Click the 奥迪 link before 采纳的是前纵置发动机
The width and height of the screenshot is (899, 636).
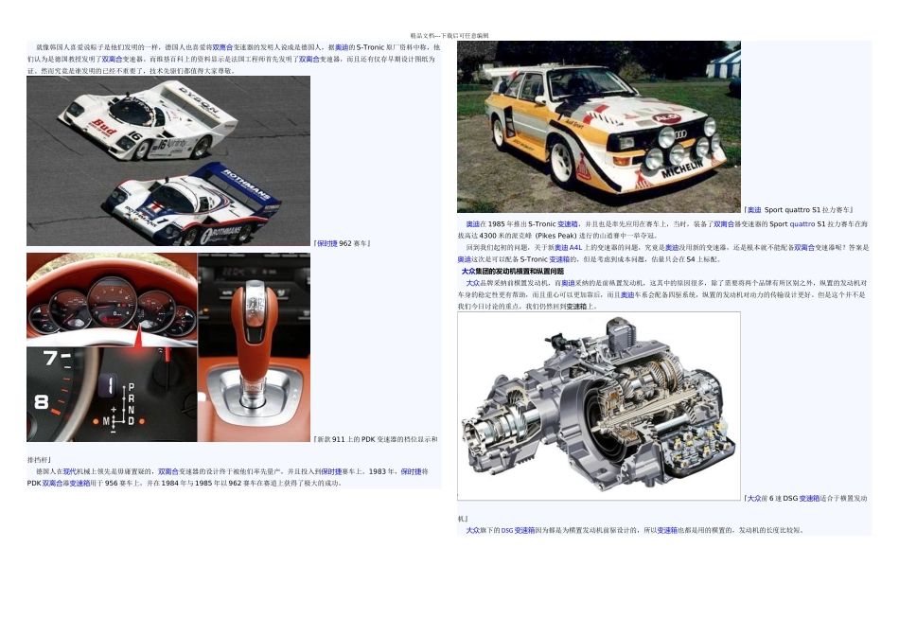pos(568,283)
